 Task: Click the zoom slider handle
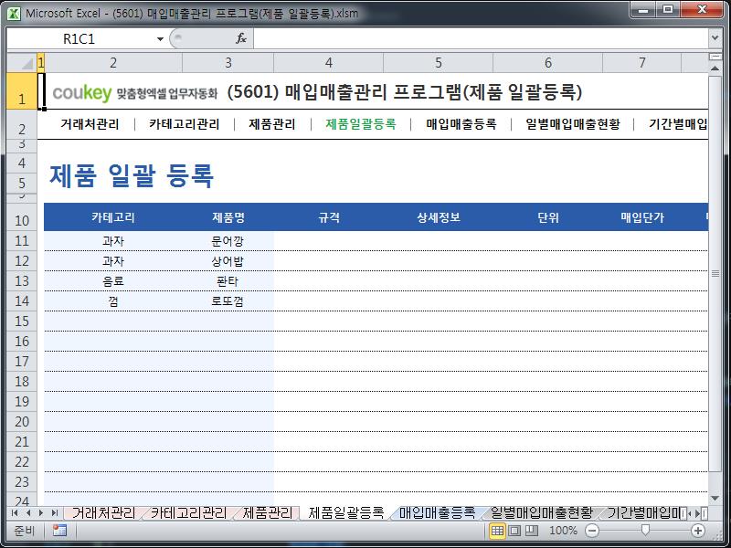point(645,531)
